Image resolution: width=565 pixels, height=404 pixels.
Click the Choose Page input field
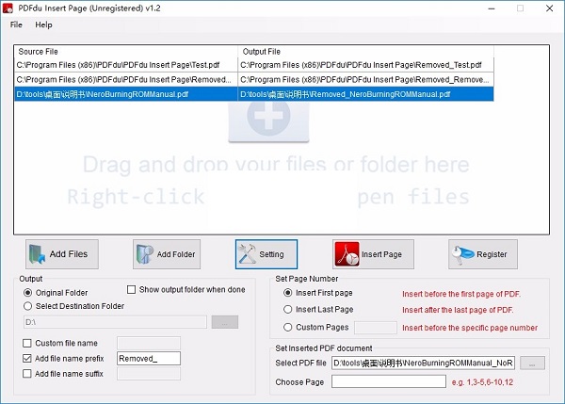(x=388, y=381)
